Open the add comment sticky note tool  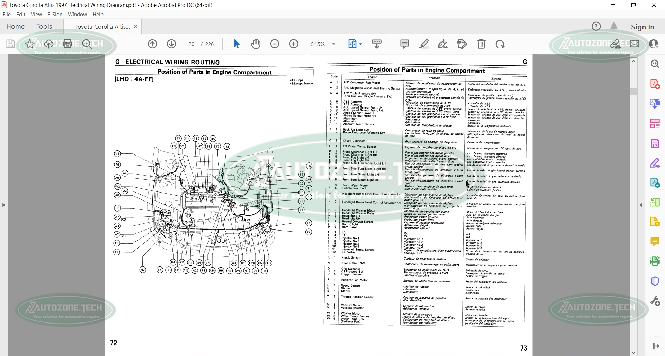[405, 44]
